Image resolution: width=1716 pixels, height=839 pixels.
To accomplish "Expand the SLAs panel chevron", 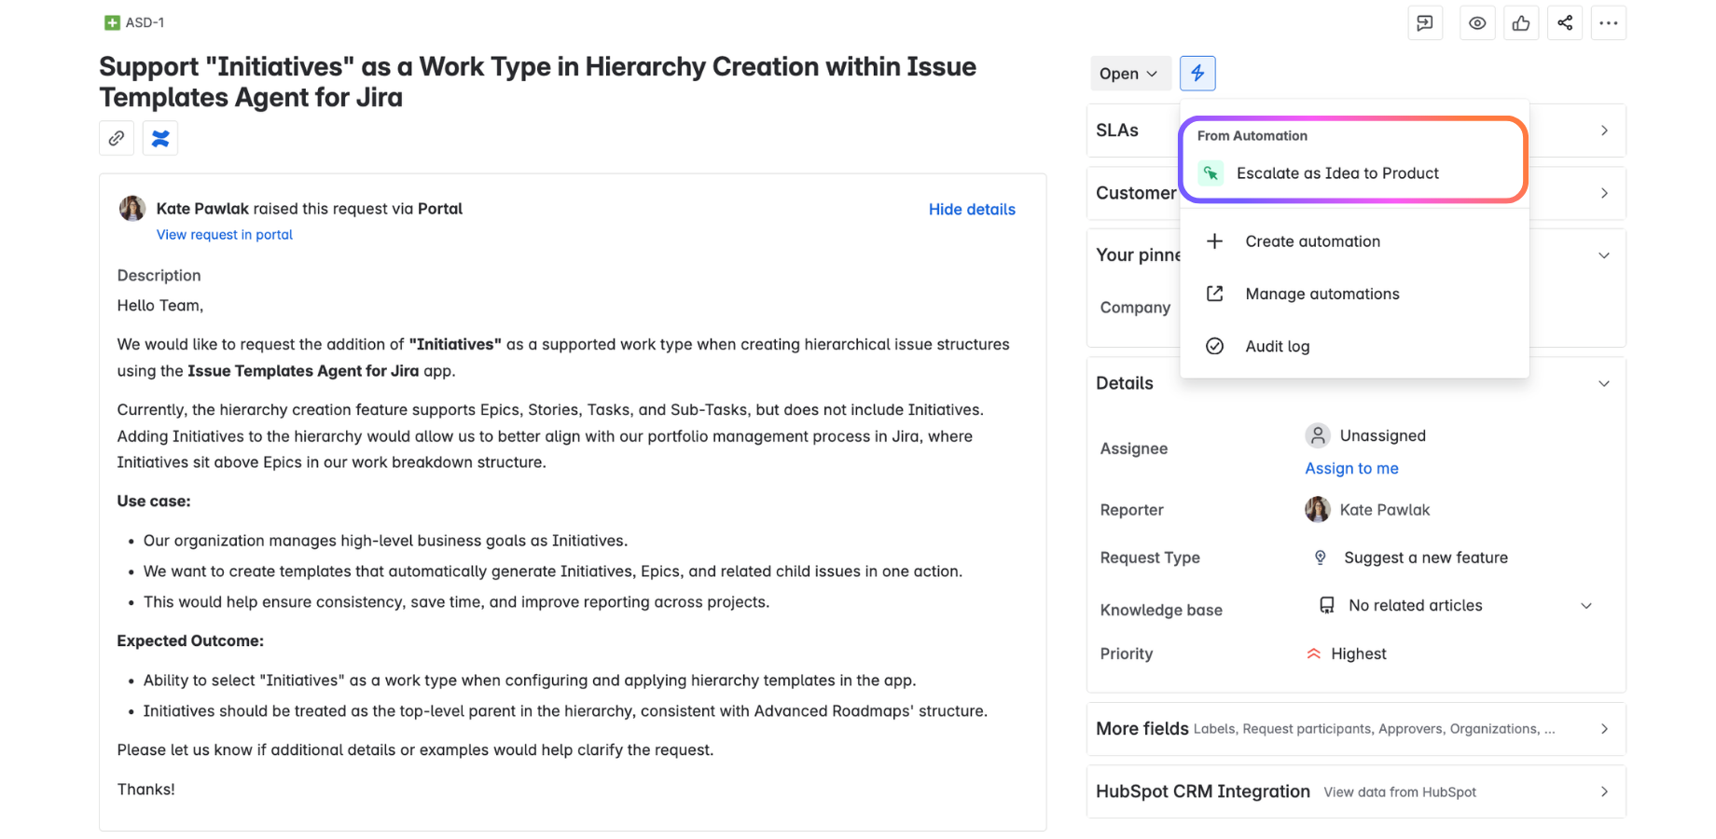I will point(1604,131).
